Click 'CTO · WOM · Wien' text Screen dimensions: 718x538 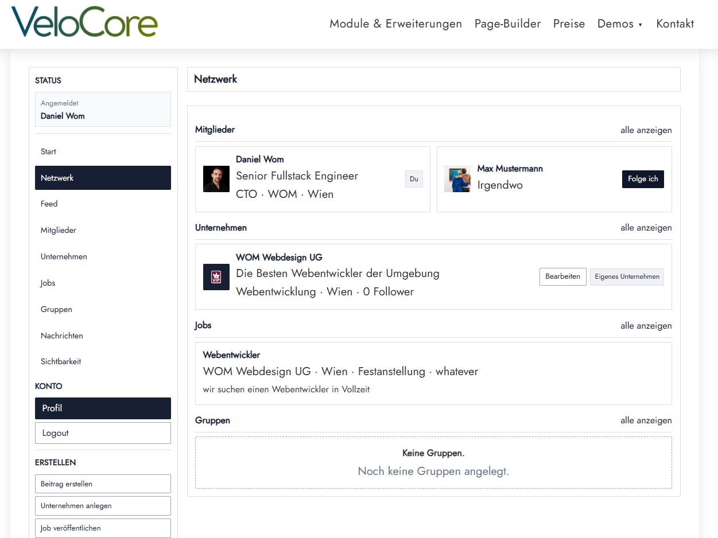pyautogui.click(x=285, y=194)
